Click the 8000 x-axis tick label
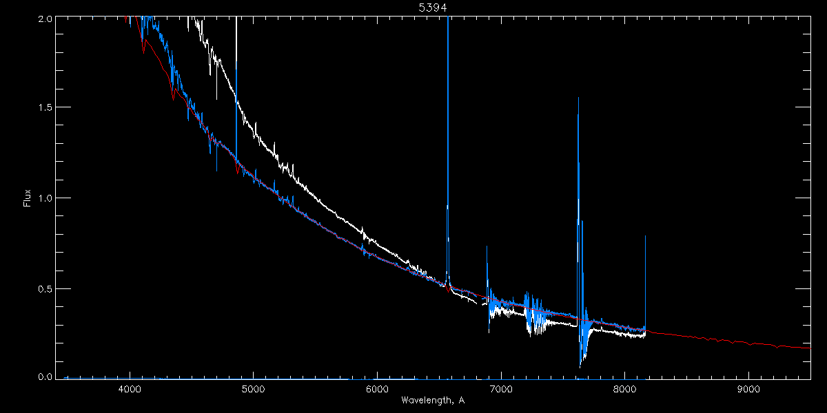This screenshot has width=827, height=413. pyautogui.click(x=625, y=389)
